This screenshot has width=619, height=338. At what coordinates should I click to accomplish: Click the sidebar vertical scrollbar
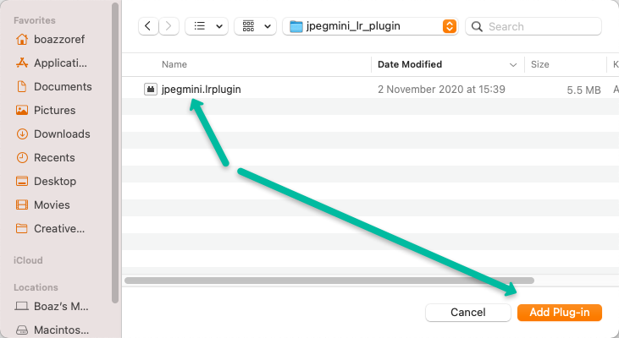[115, 153]
